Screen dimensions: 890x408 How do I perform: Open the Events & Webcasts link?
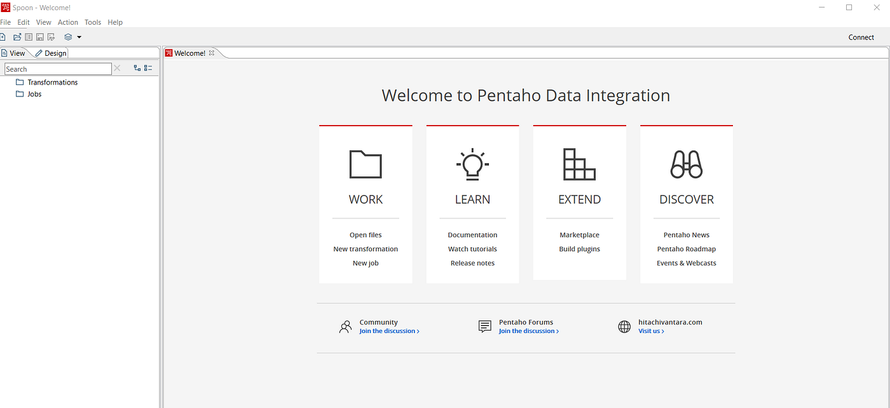(x=687, y=263)
